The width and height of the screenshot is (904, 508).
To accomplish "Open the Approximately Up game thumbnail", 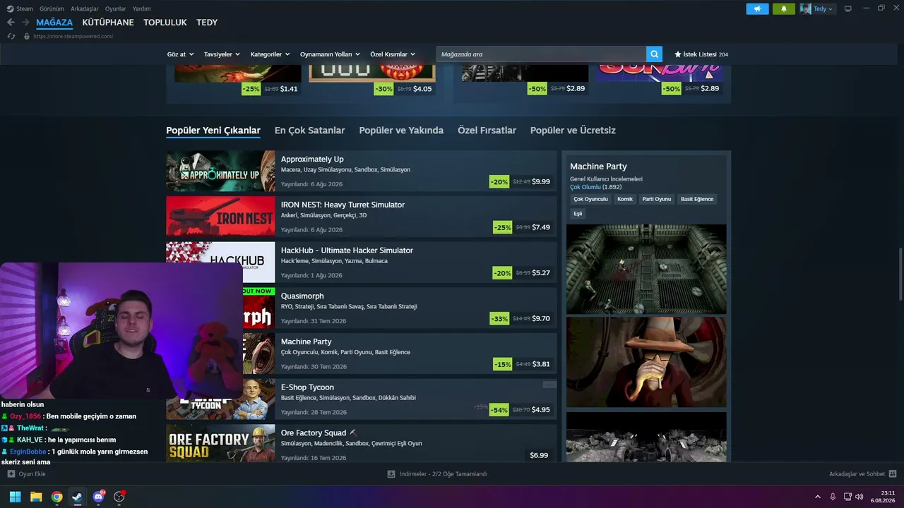I will click(220, 171).
